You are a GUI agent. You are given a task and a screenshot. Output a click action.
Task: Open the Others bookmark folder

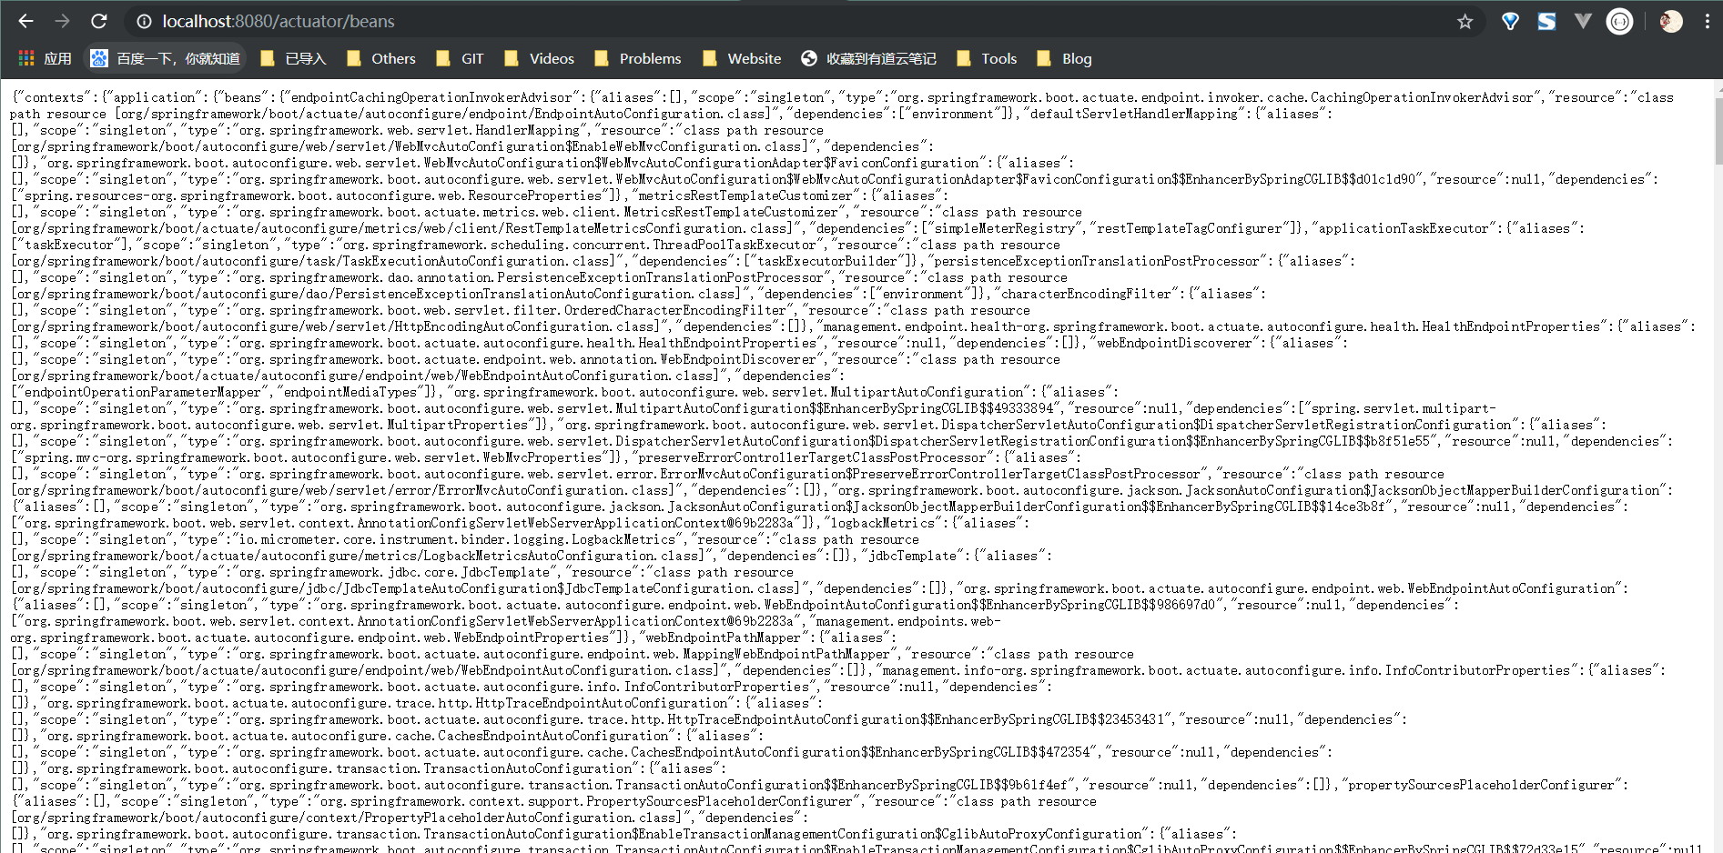380,58
